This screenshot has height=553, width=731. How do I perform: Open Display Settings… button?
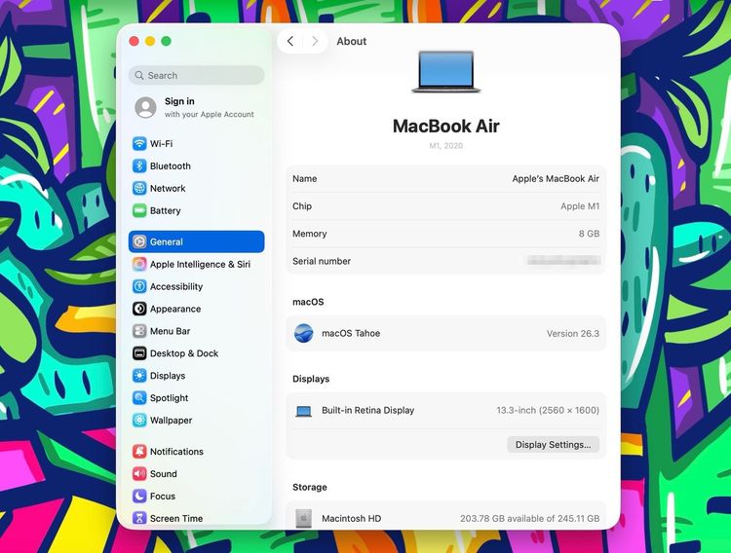pyautogui.click(x=553, y=445)
